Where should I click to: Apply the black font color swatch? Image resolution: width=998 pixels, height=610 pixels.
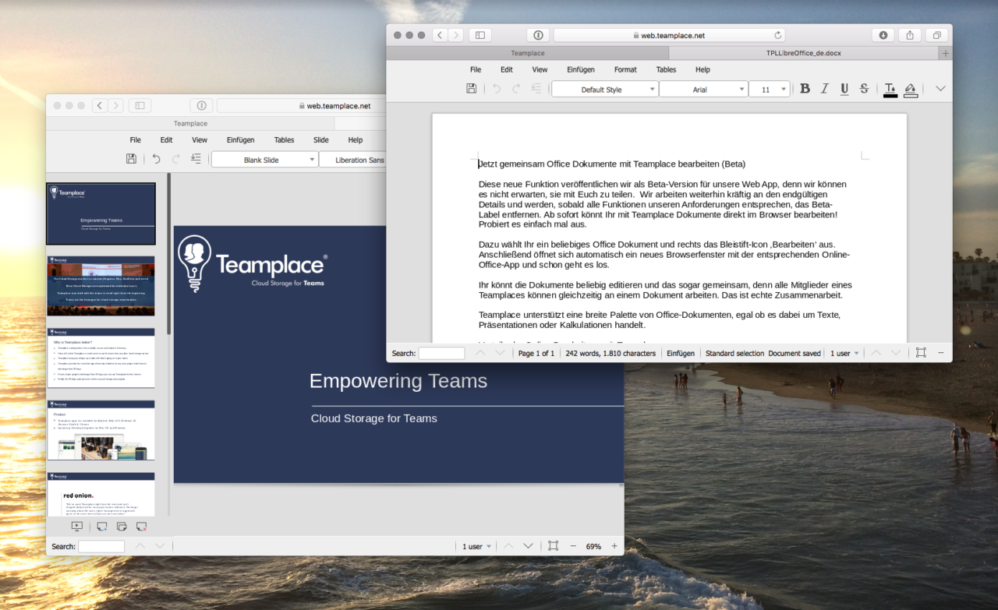click(x=890, y=90)
